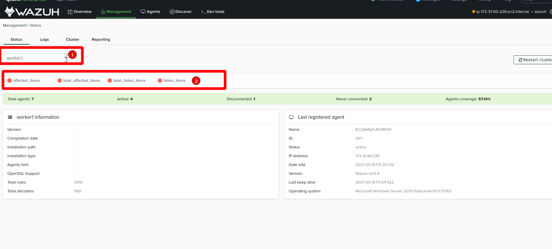Image resolution: width=552 pixels, height=249 pixels.
Task: Click the agent status value active
Action: pyautogui.click(x=361, y=147)
